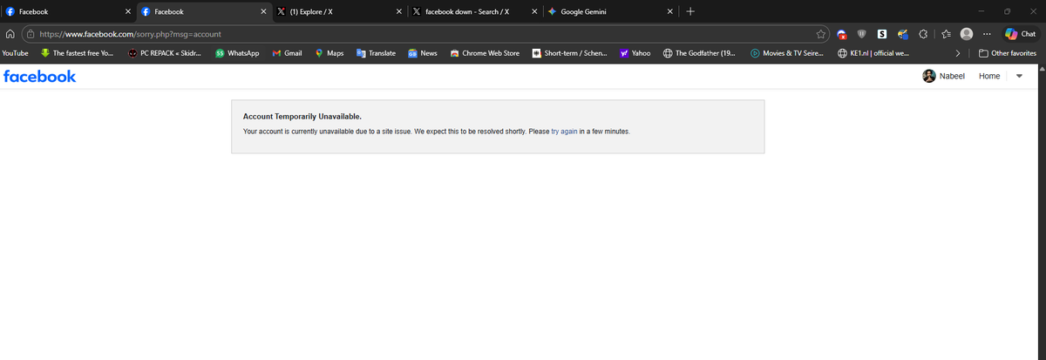
Task: Expand the favorites bar overflow chevron
Action: tap(959, 53)
